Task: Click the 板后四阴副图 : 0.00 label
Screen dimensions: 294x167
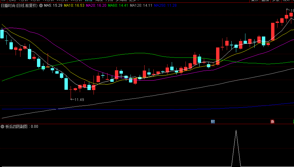Action: [22, 127]
